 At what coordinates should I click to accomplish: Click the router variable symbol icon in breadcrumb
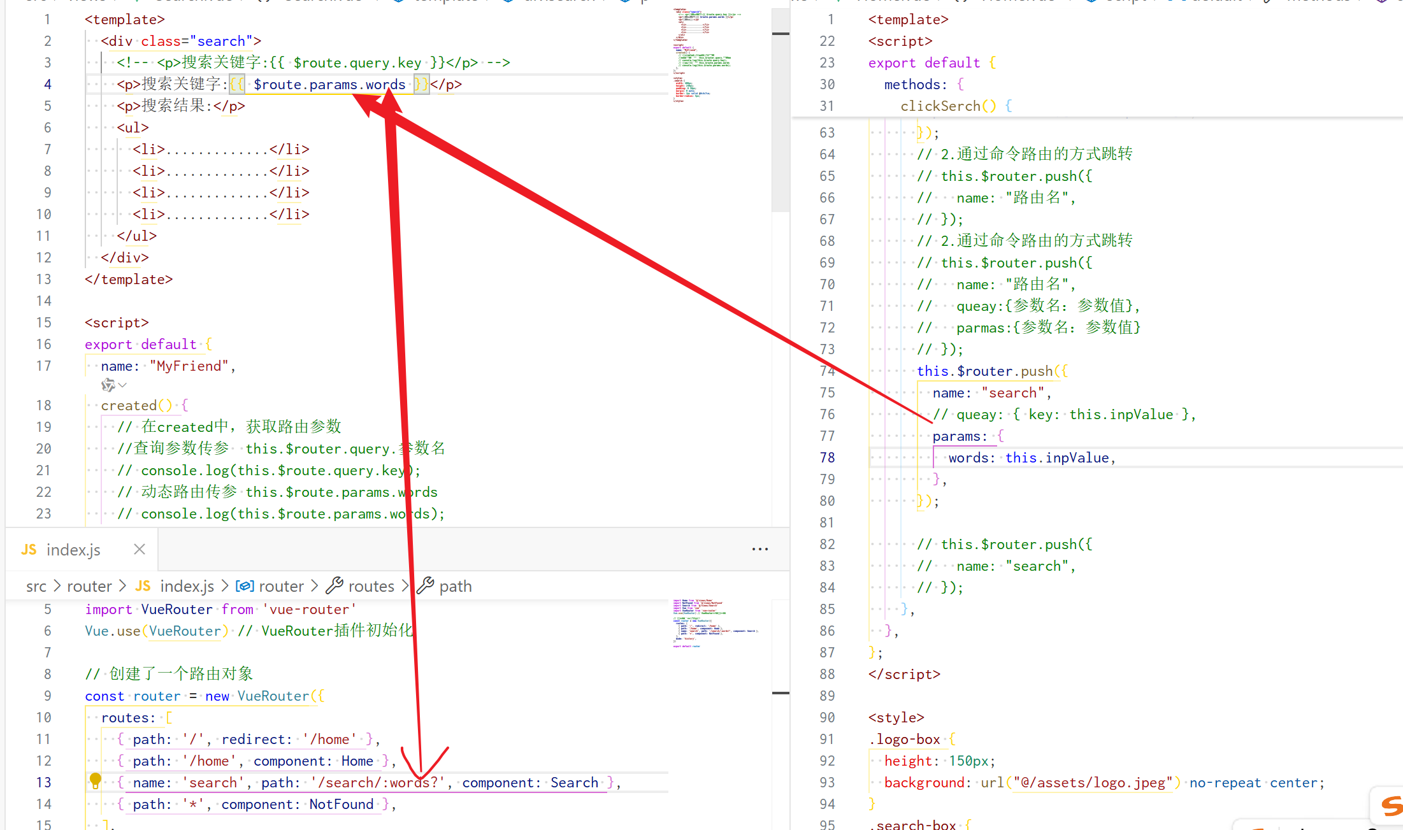pos(245,586)
